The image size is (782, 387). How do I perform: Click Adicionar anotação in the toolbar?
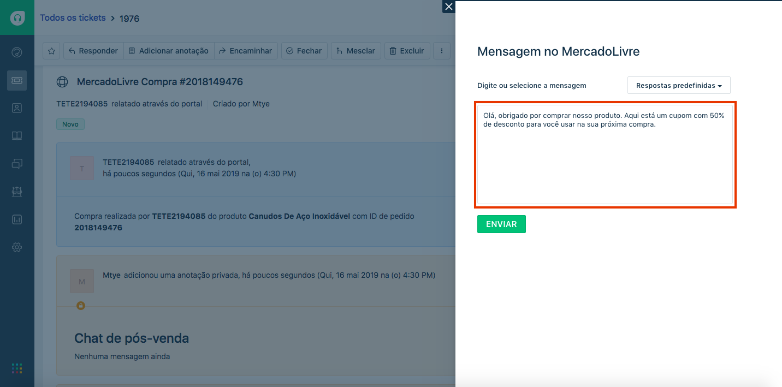pos(169,51)
